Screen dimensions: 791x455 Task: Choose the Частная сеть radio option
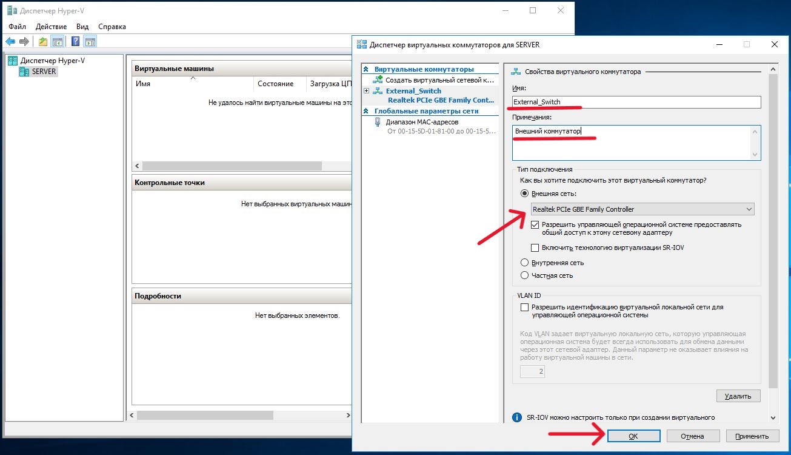pos(525,275)
